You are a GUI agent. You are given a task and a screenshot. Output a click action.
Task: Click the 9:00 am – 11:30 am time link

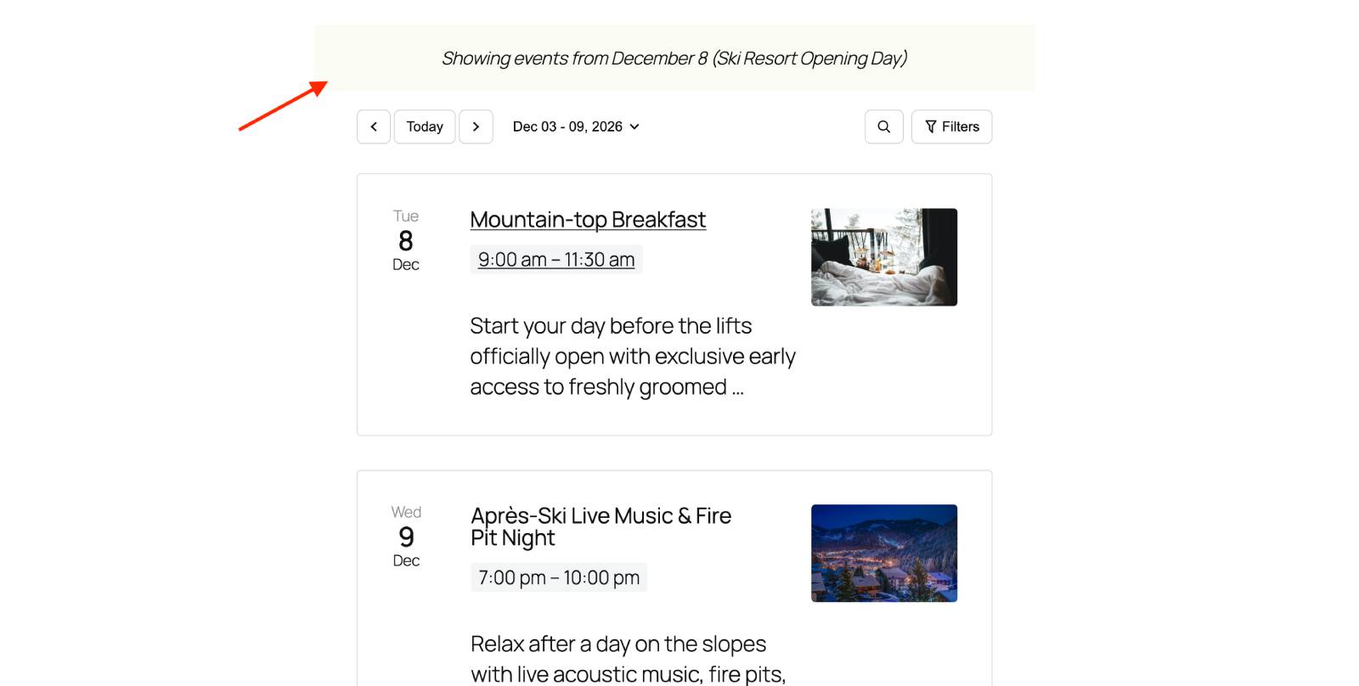pos(556,260)
